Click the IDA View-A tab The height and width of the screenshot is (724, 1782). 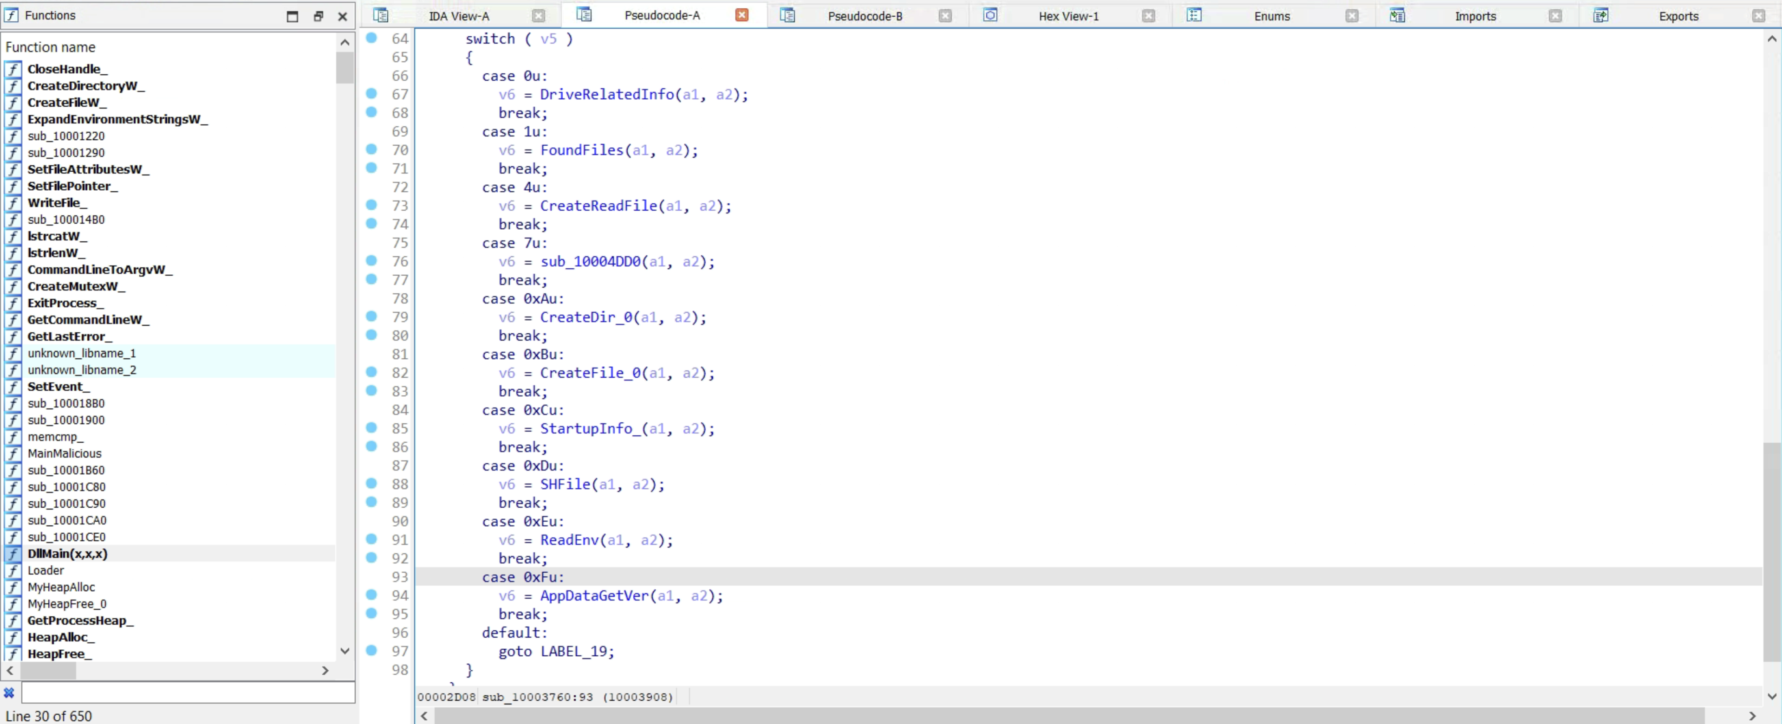pos(459,16)
